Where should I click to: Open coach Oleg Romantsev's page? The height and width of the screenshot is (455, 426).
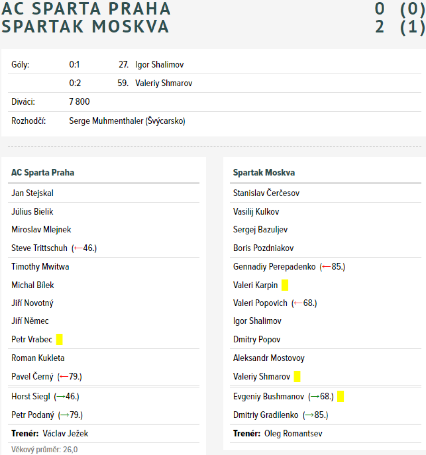[293, 433]
